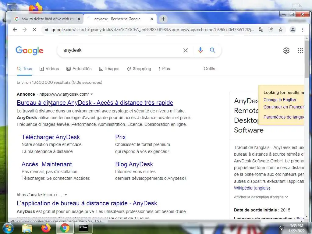
Task: Switch to Vidéos results
Action: (49, 69)
